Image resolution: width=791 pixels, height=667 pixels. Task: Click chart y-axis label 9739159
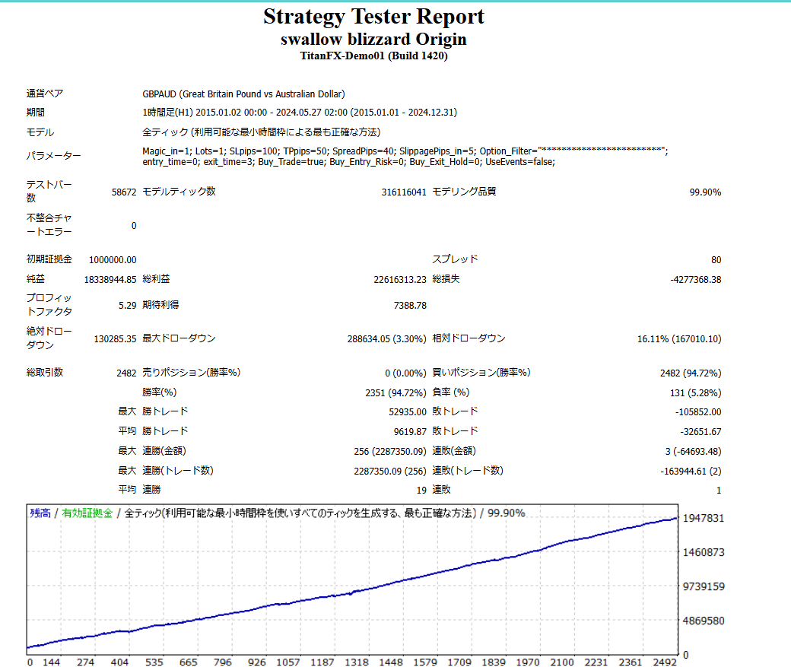pyautogui.click(x=704, y=587)
